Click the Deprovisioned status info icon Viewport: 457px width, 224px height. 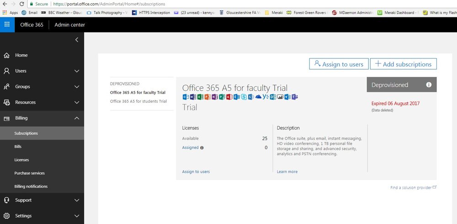point(429,85)
